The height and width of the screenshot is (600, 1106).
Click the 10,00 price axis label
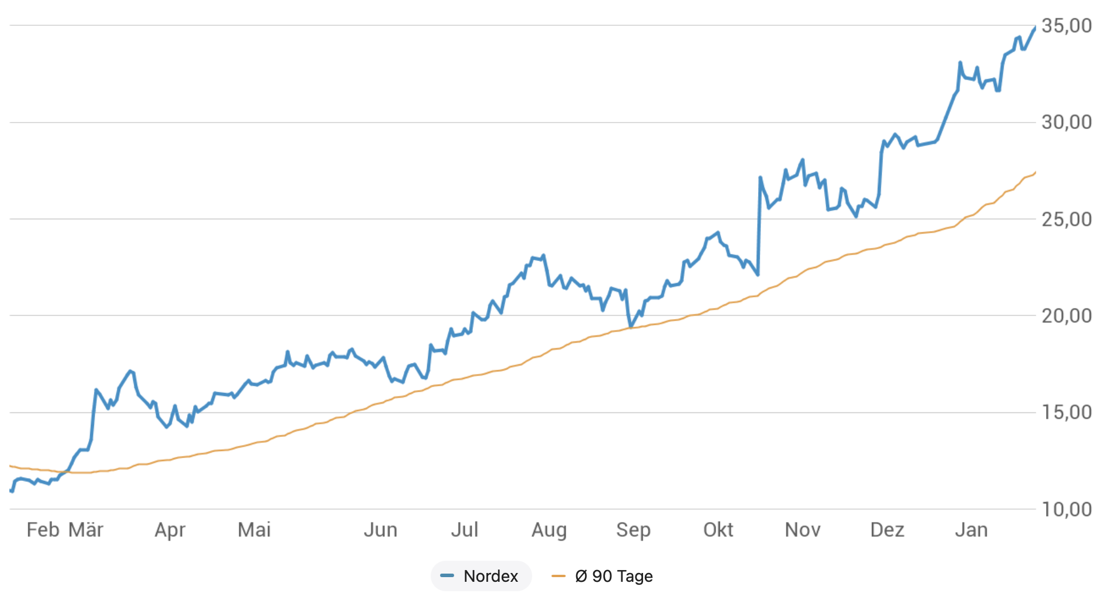pos(1066,509)
